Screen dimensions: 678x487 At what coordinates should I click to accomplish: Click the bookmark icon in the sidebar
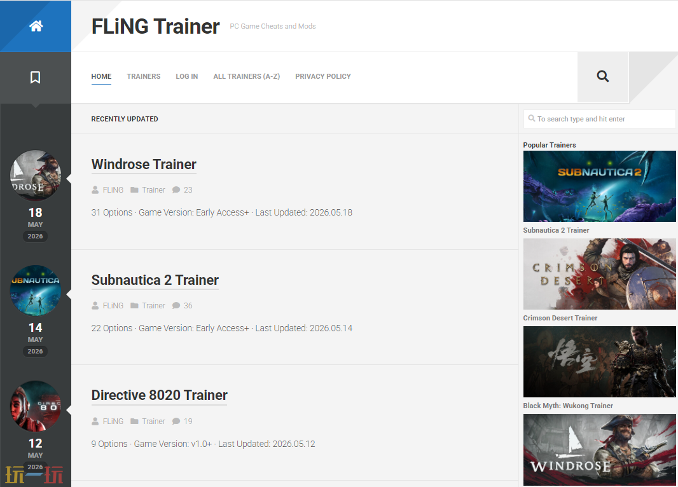tap(36, 78)
